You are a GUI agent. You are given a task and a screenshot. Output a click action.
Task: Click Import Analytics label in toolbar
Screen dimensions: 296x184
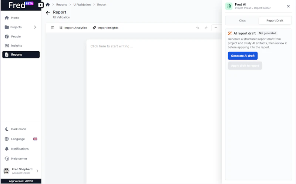click(76, 28)
